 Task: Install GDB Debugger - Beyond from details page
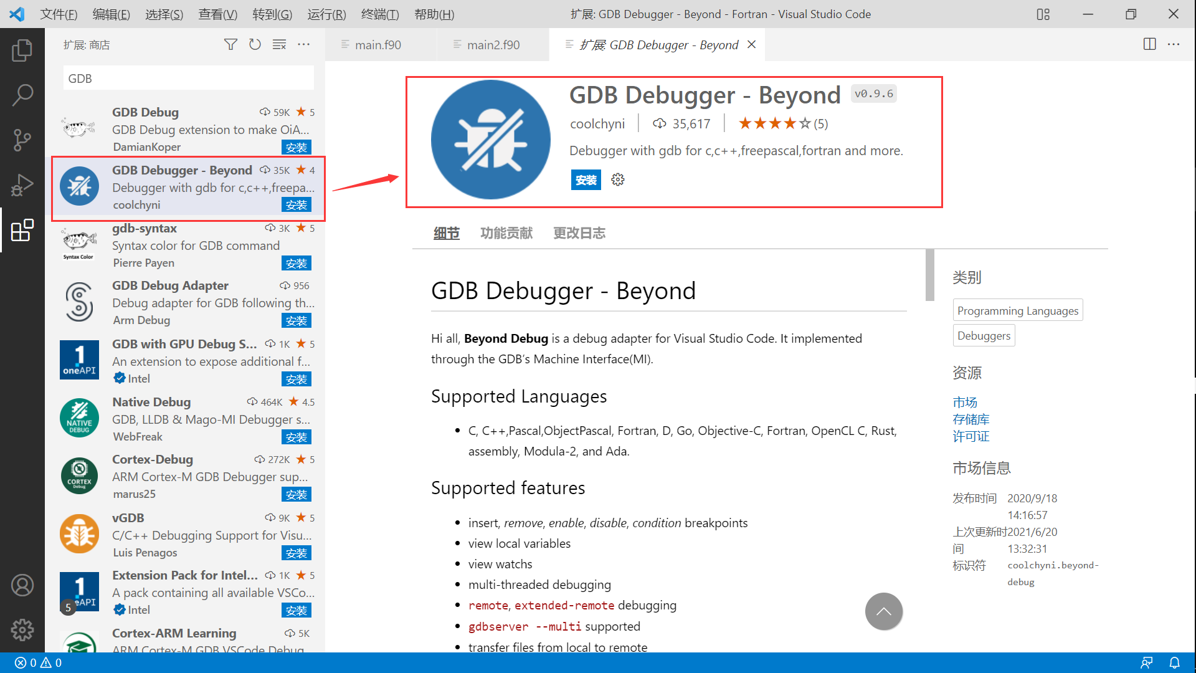pos(586,180)
